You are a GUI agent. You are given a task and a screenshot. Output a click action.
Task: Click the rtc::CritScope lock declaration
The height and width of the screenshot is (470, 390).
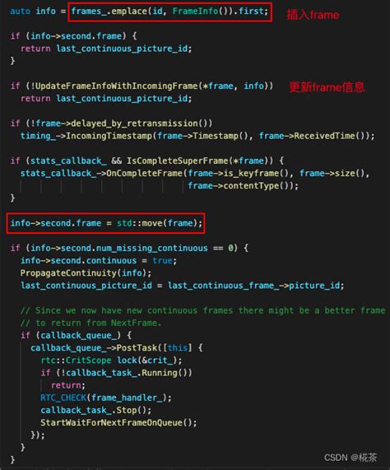[x=111, y=360]
